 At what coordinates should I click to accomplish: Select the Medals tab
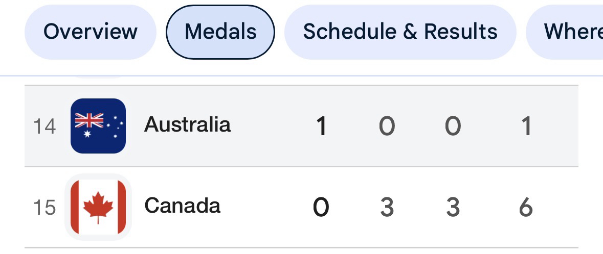click(x=220, y=32)
